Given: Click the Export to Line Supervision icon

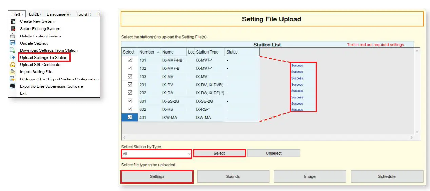Looking at the screenshot, I should pos(13,86).
